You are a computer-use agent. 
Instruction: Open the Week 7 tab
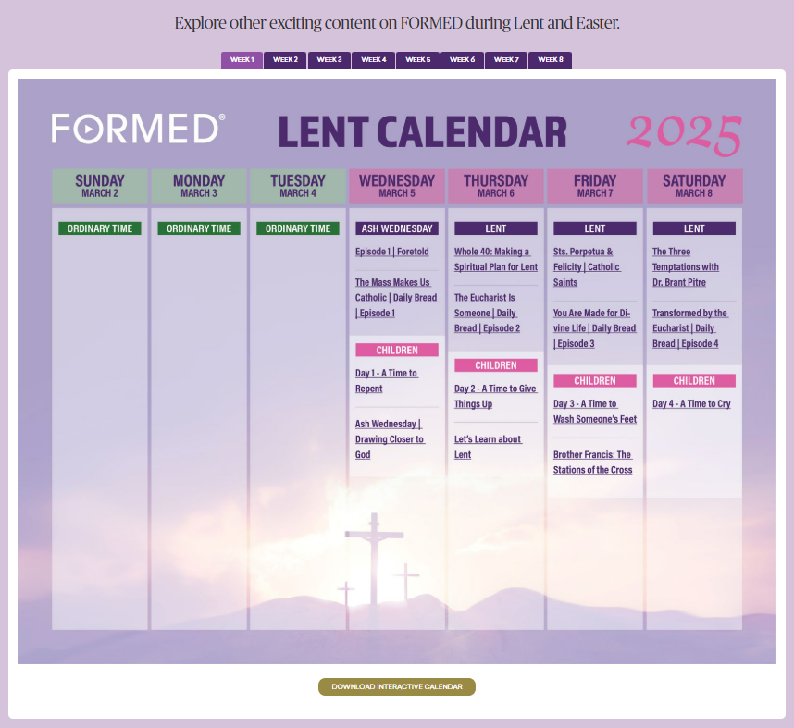(x=506, y=60)
